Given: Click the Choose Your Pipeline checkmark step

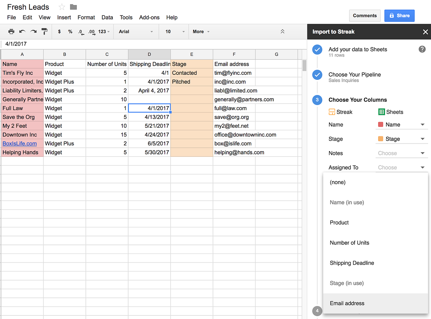Looking at the screenshot, I should (x=317, y=75).
